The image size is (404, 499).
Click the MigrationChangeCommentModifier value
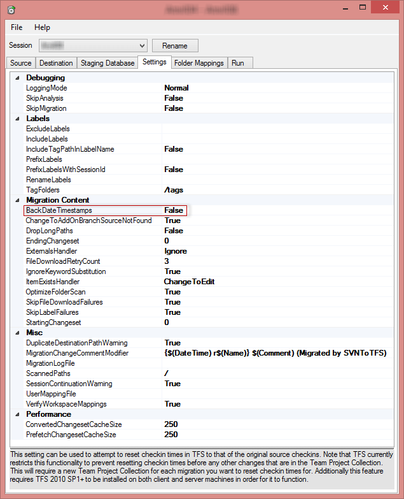point(275,353)
